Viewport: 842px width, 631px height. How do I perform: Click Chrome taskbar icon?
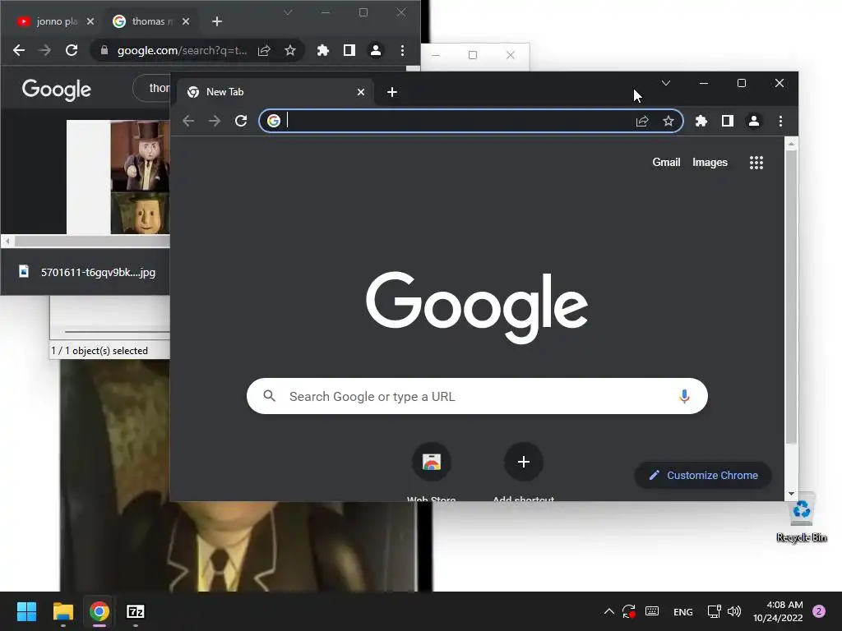coord(99,611)
